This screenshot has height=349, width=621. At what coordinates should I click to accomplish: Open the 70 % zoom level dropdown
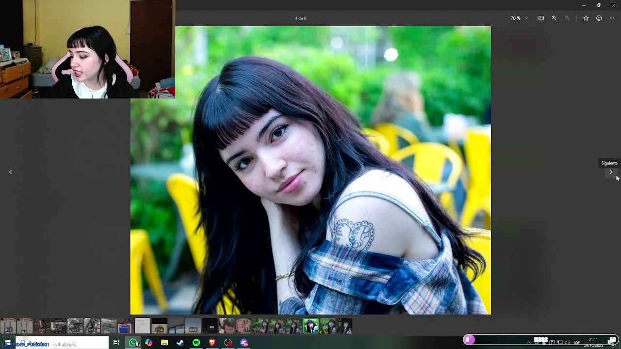519,18
